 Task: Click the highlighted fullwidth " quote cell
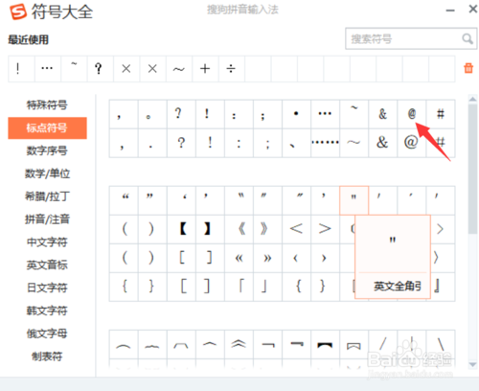coord(354,200)
